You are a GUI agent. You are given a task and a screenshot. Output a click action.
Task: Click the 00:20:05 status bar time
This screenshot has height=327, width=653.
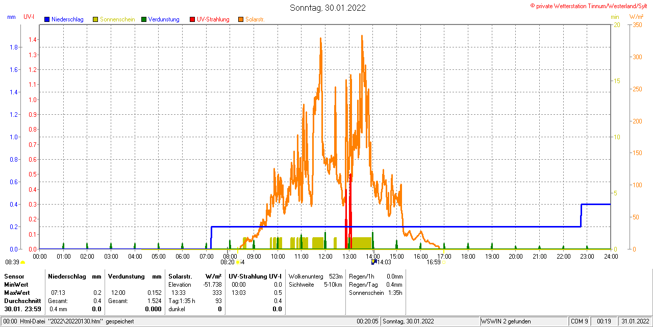(367, 321)
